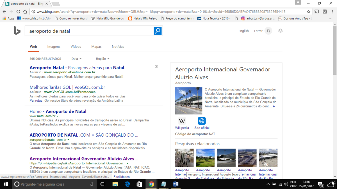
Task: Open the Site oficial globe icon
Action: tap(202, 121)
